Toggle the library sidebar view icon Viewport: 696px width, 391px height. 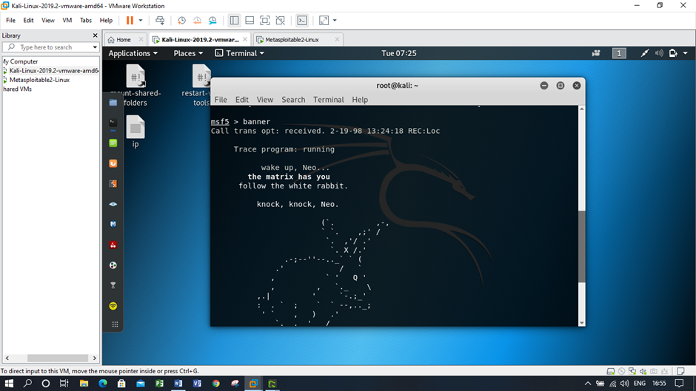click(x=235, y=21)
